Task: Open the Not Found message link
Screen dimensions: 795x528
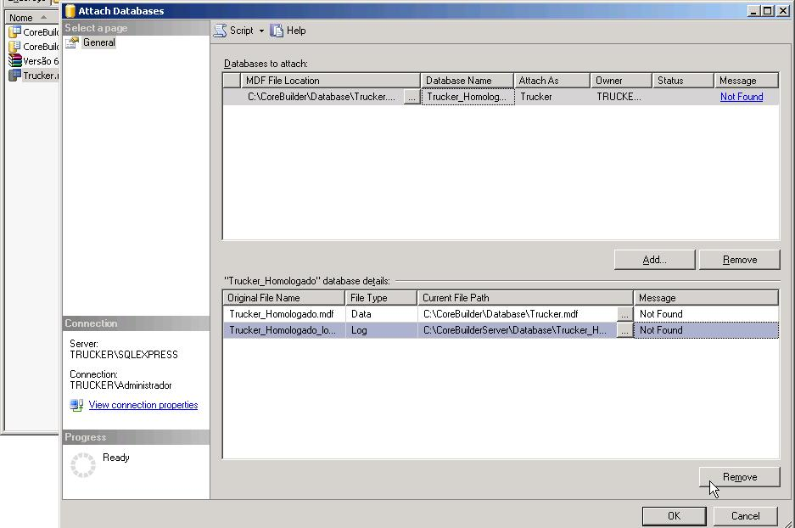Action: click(742, 97)
